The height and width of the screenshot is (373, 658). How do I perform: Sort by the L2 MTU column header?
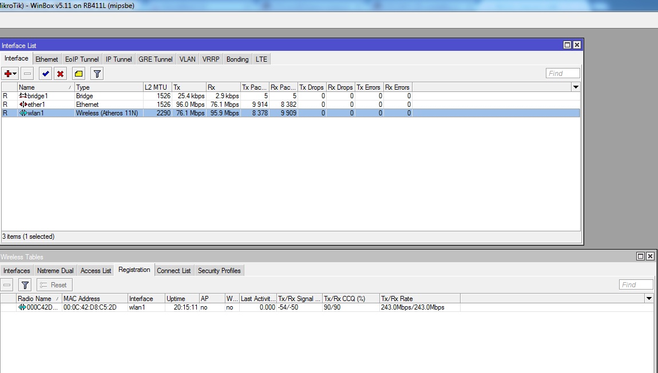coord(157,87)
